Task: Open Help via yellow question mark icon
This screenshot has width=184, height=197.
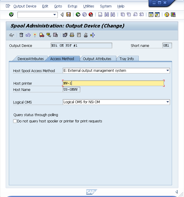Action: 167,15
